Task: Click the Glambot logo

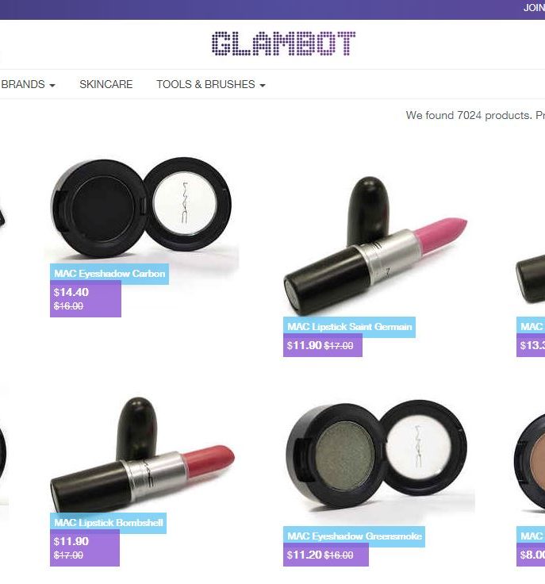Action: [284, 44]
